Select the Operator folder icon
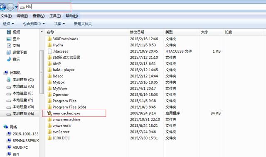The height and width of the screenshot is (157, 266). click(49, 94)
